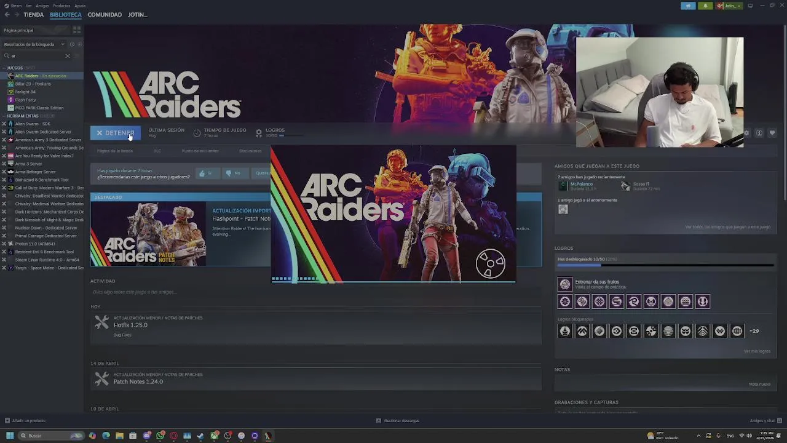The image size is (787, 443).
Task: Open Ver todos los amigos que juegan link
Action: [x=727, y=227]
